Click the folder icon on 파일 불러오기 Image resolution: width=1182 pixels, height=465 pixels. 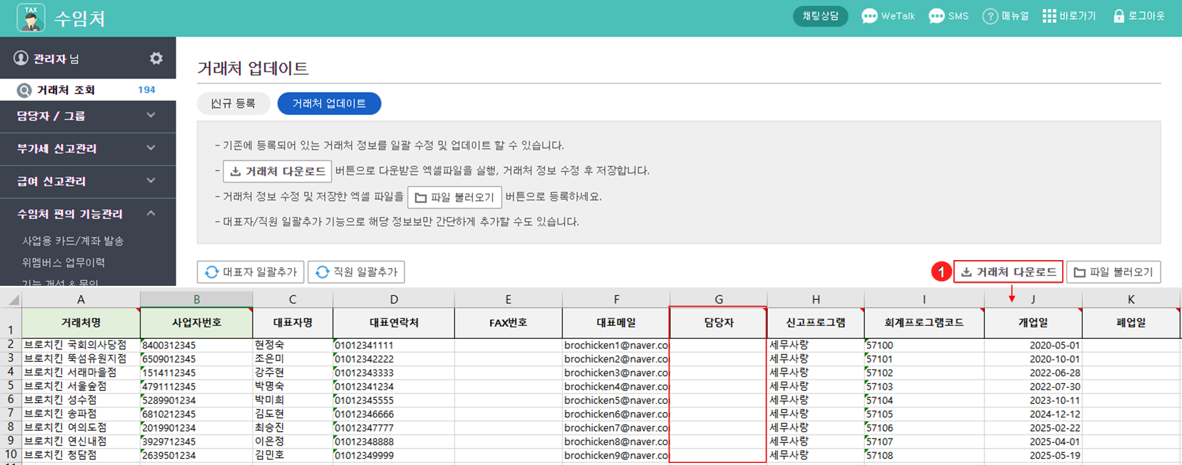1080,272
